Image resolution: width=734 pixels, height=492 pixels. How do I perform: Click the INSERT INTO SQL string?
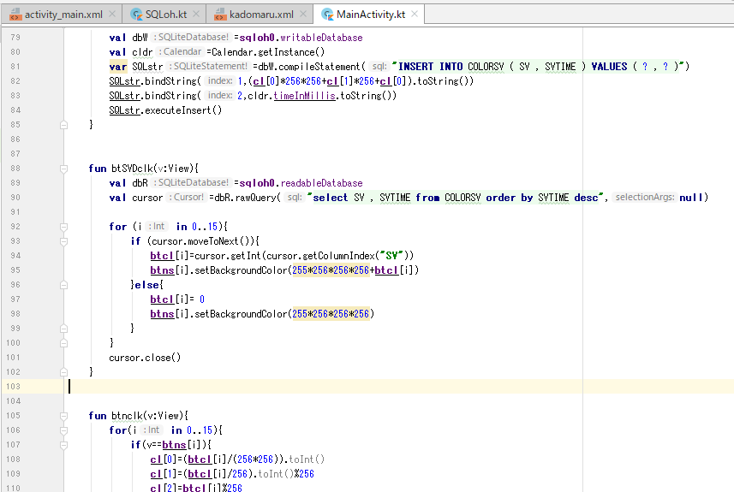pyautogui.click(x=539, y=67)
